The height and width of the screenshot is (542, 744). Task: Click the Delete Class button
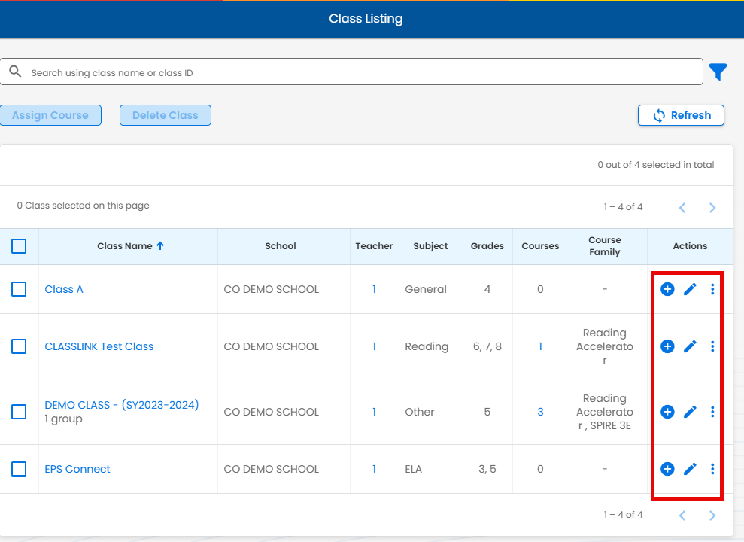click(x=165, y=115)
